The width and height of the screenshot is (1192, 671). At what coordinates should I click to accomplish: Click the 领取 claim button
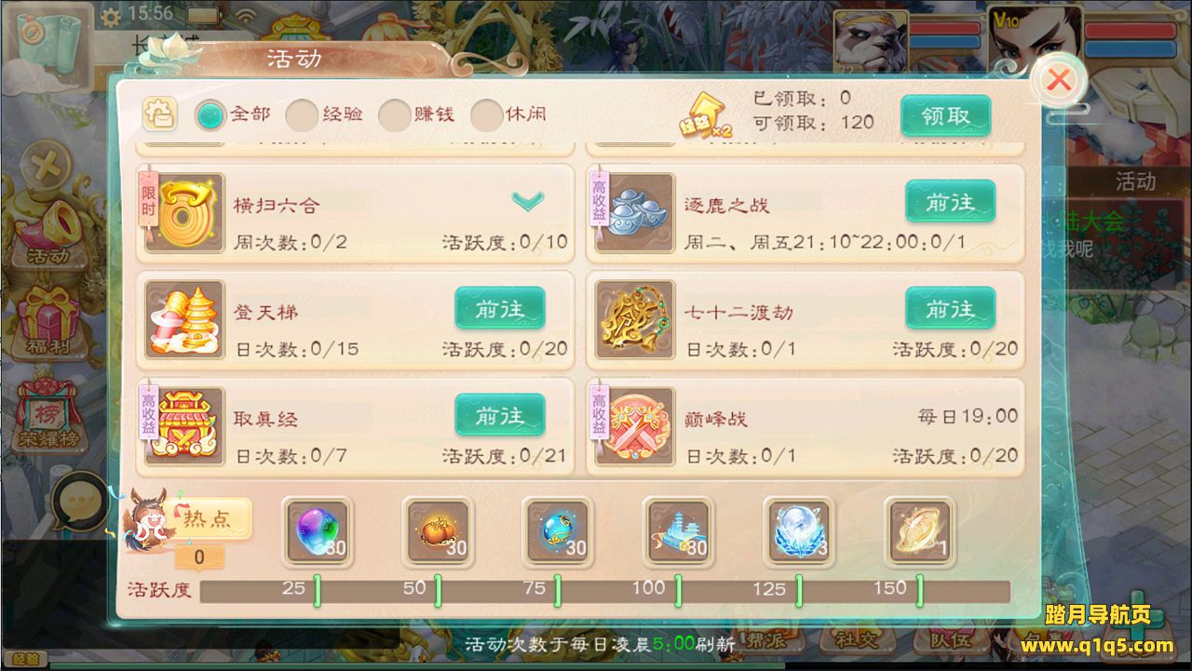tap(946, 115)
